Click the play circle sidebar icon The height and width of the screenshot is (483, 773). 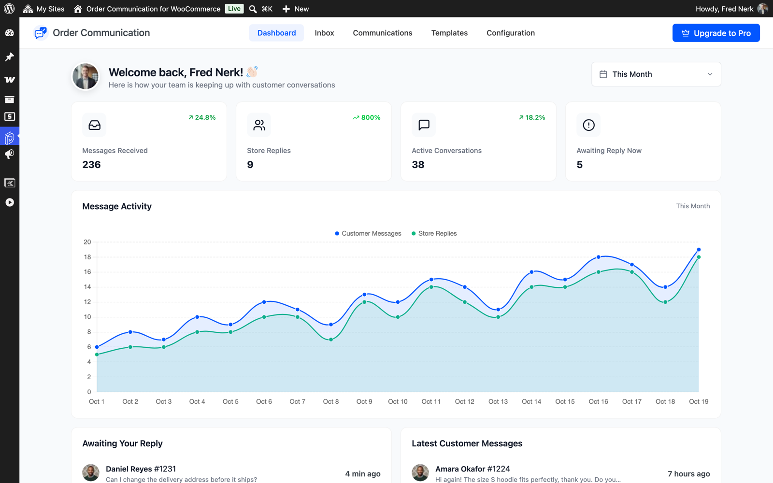click(x=10, y=202)
